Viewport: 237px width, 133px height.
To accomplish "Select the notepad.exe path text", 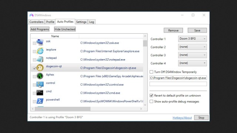I will [x=103, y=59].
